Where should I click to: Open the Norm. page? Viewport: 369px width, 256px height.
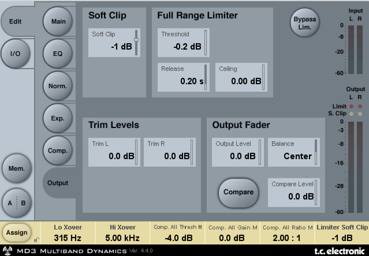[58, 86]
